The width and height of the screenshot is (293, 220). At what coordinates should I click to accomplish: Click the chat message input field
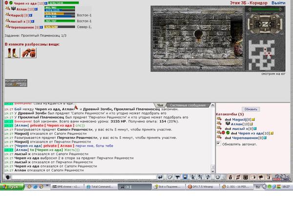[84, 177]
